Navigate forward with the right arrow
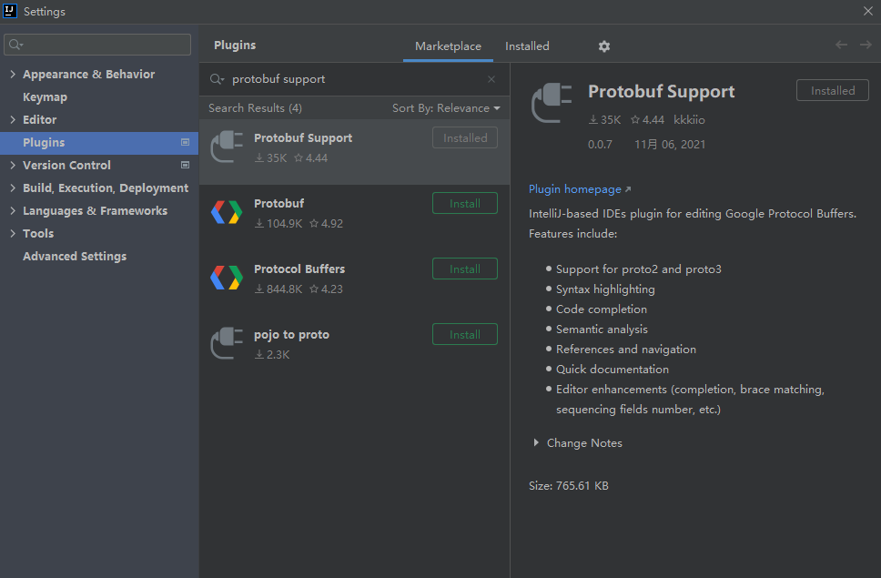Screen dimensions: 881x578 866,45
